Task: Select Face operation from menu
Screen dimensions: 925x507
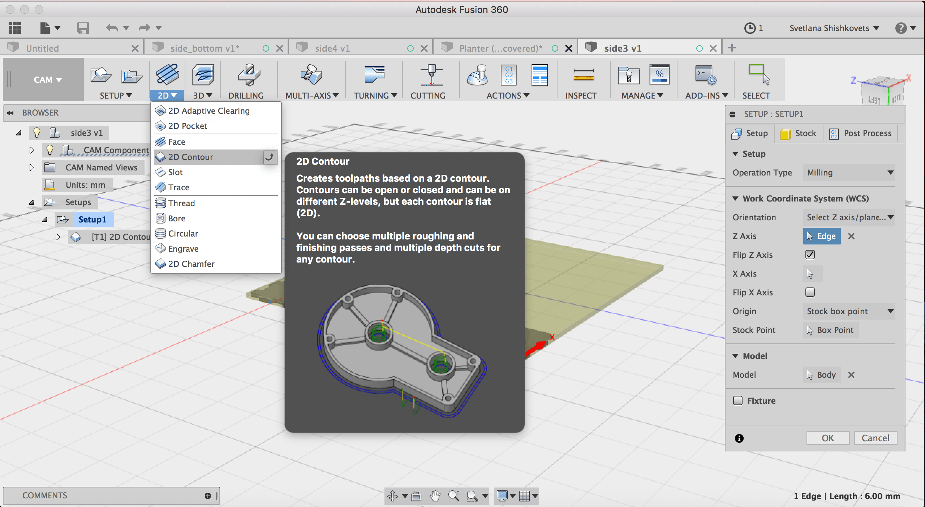Action: click(216, 142)
